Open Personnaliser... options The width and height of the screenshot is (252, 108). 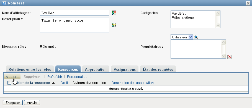tap(79, 77)
